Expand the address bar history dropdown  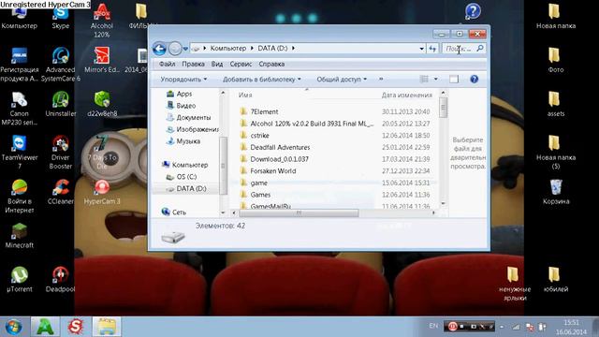(x=421, y=49)
